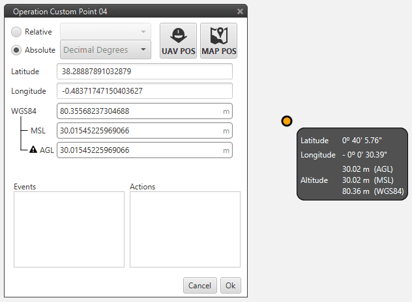Click the 30.02 m (AGL) tooltip entry

point(367,169)
